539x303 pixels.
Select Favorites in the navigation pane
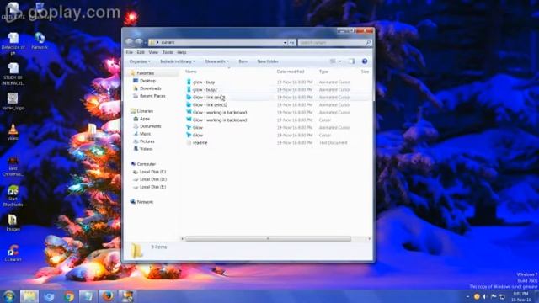(145, 73)
